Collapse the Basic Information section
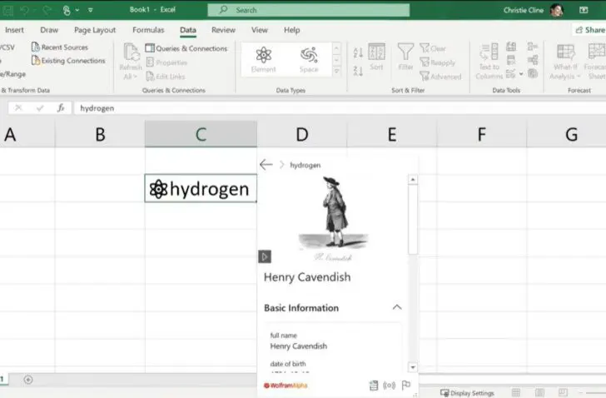Screen dimensions: 606x398 [397, 307]
